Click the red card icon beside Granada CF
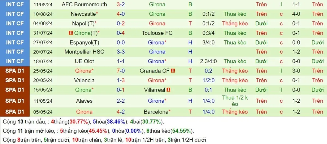The image size is (327, 144). [173, 71]
